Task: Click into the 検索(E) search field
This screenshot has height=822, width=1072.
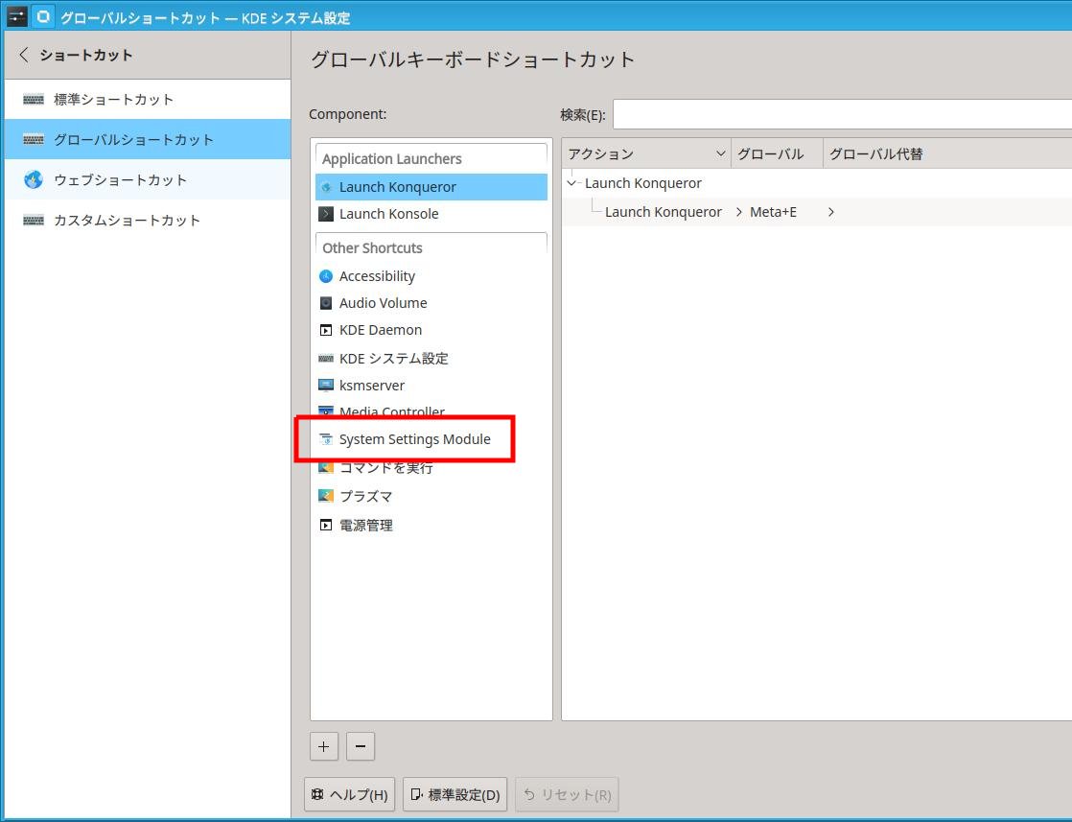Action: pyautogui.click(x=842, y=114)
